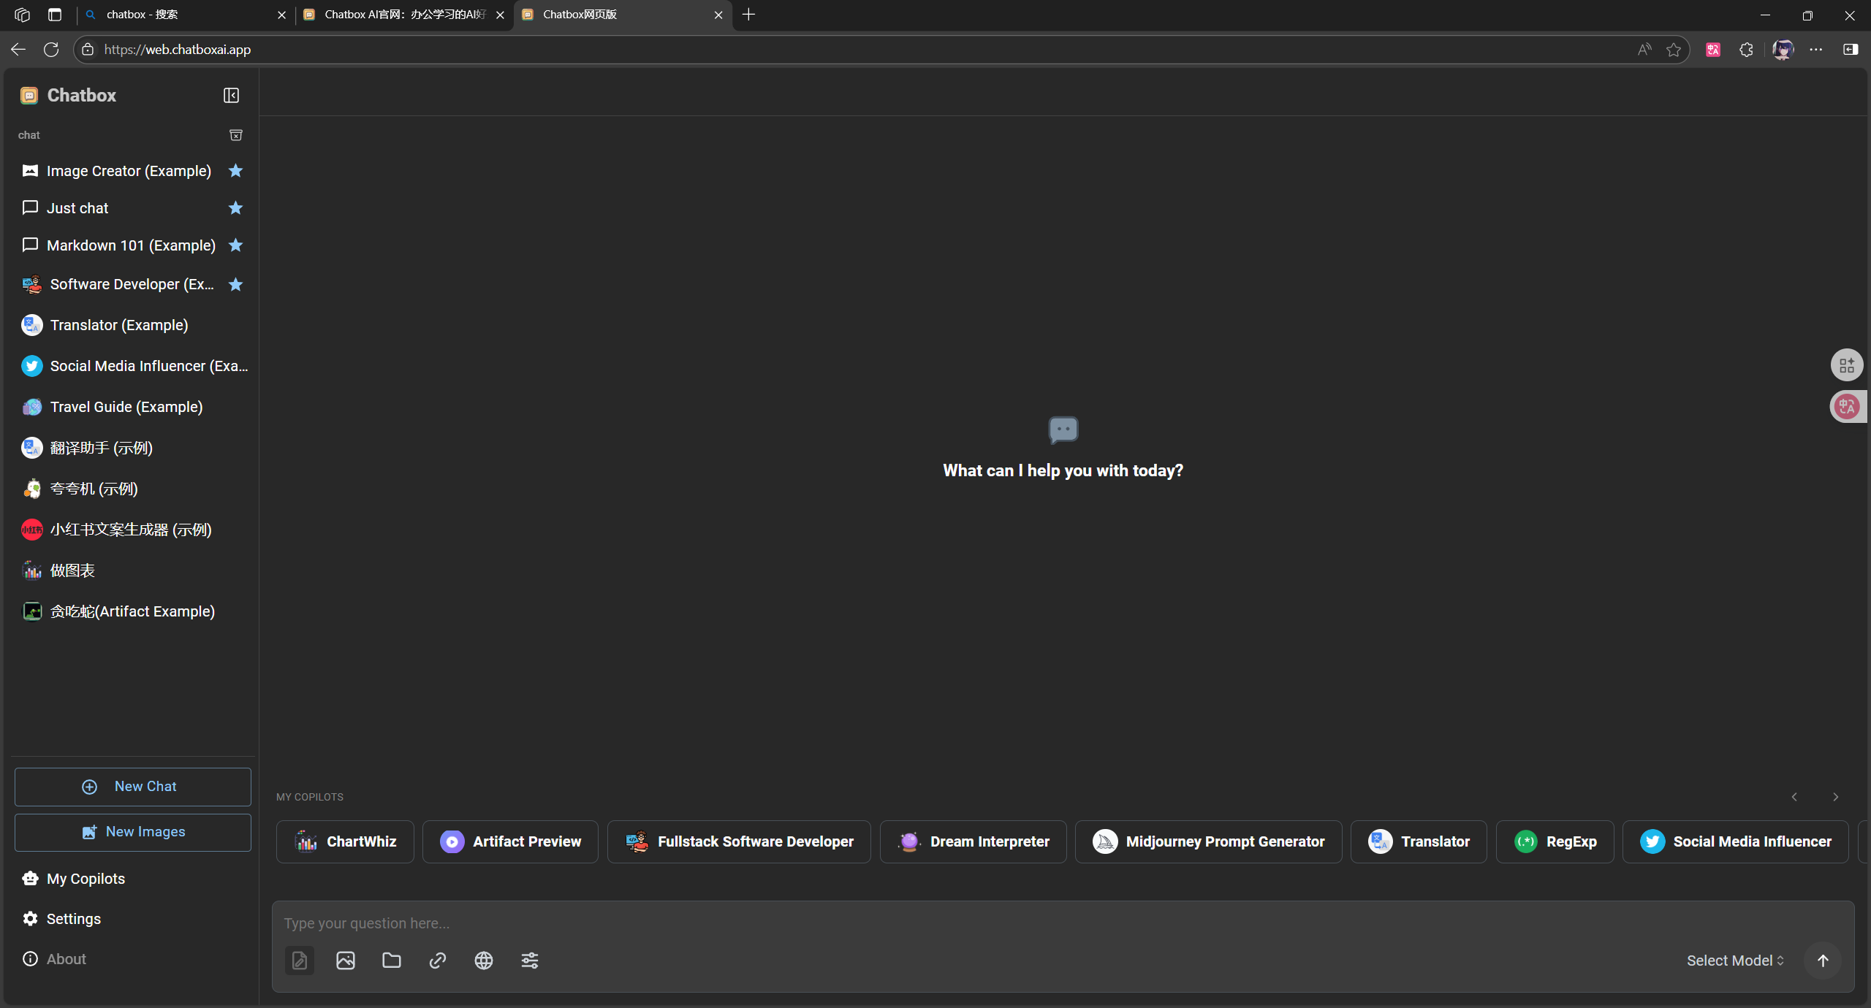
Task: Open browser workspaces icon
Action: pyautogui.click(x=22, y=15)
